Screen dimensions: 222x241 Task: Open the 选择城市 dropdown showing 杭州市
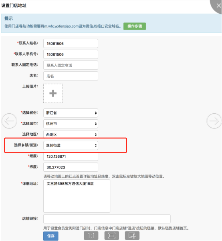71,124
